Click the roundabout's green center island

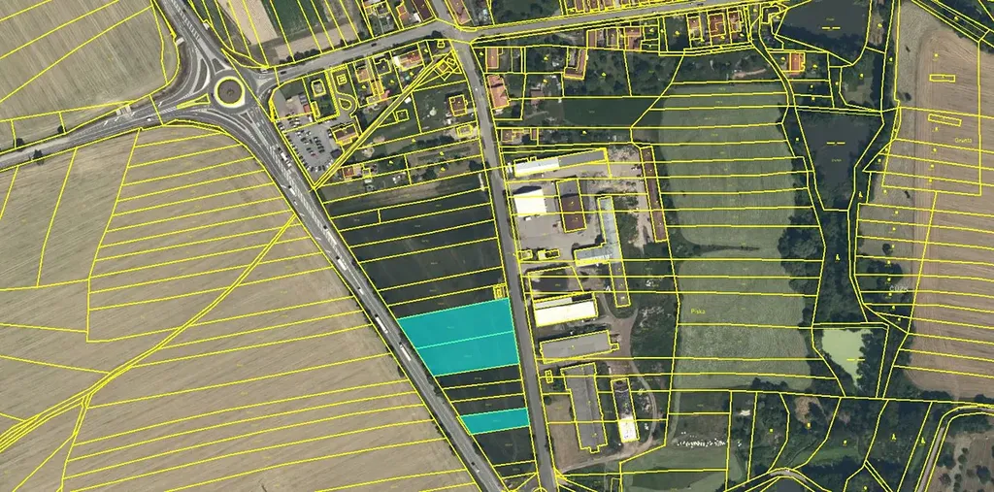(231, 92)
